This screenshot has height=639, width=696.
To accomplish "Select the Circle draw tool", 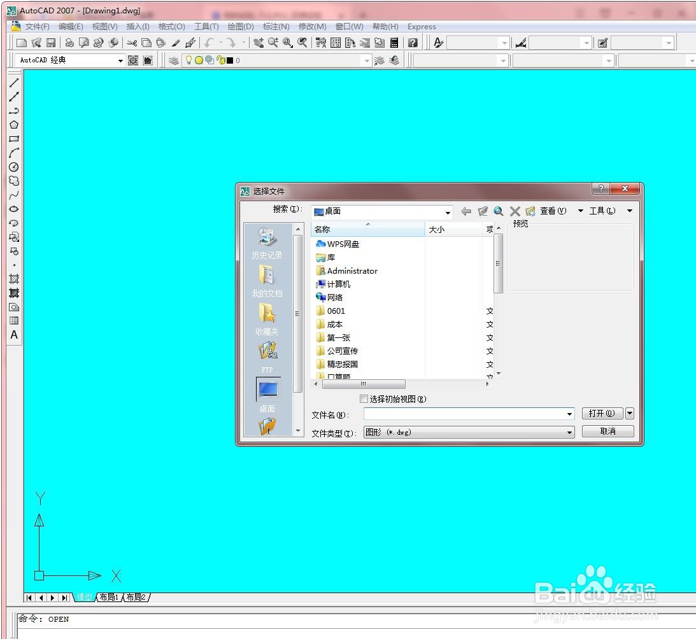I will [x=14, y=167].
